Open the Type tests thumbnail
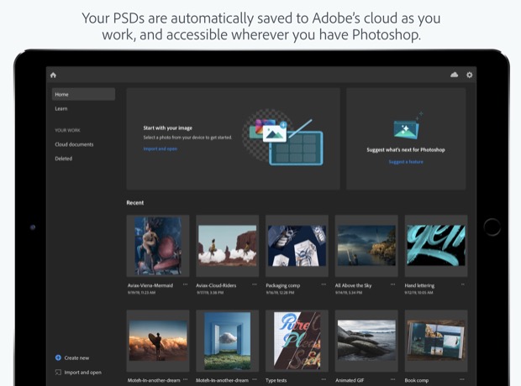 (x=297, y=341)
